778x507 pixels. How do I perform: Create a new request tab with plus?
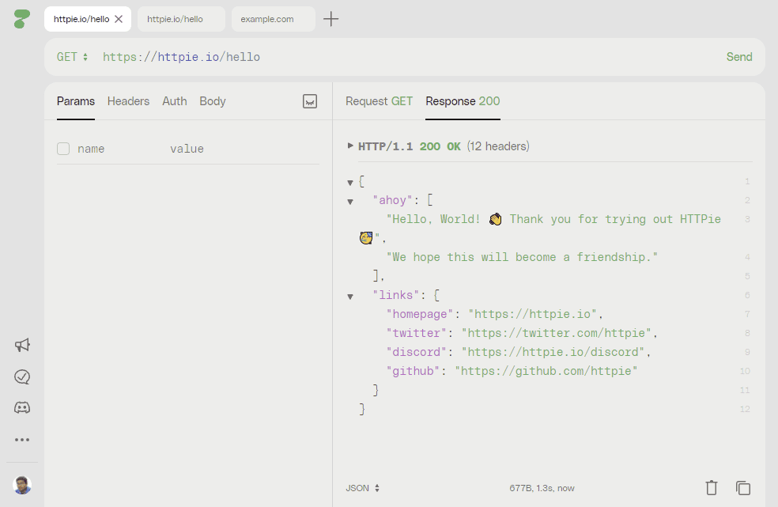[x=330, y=19]
